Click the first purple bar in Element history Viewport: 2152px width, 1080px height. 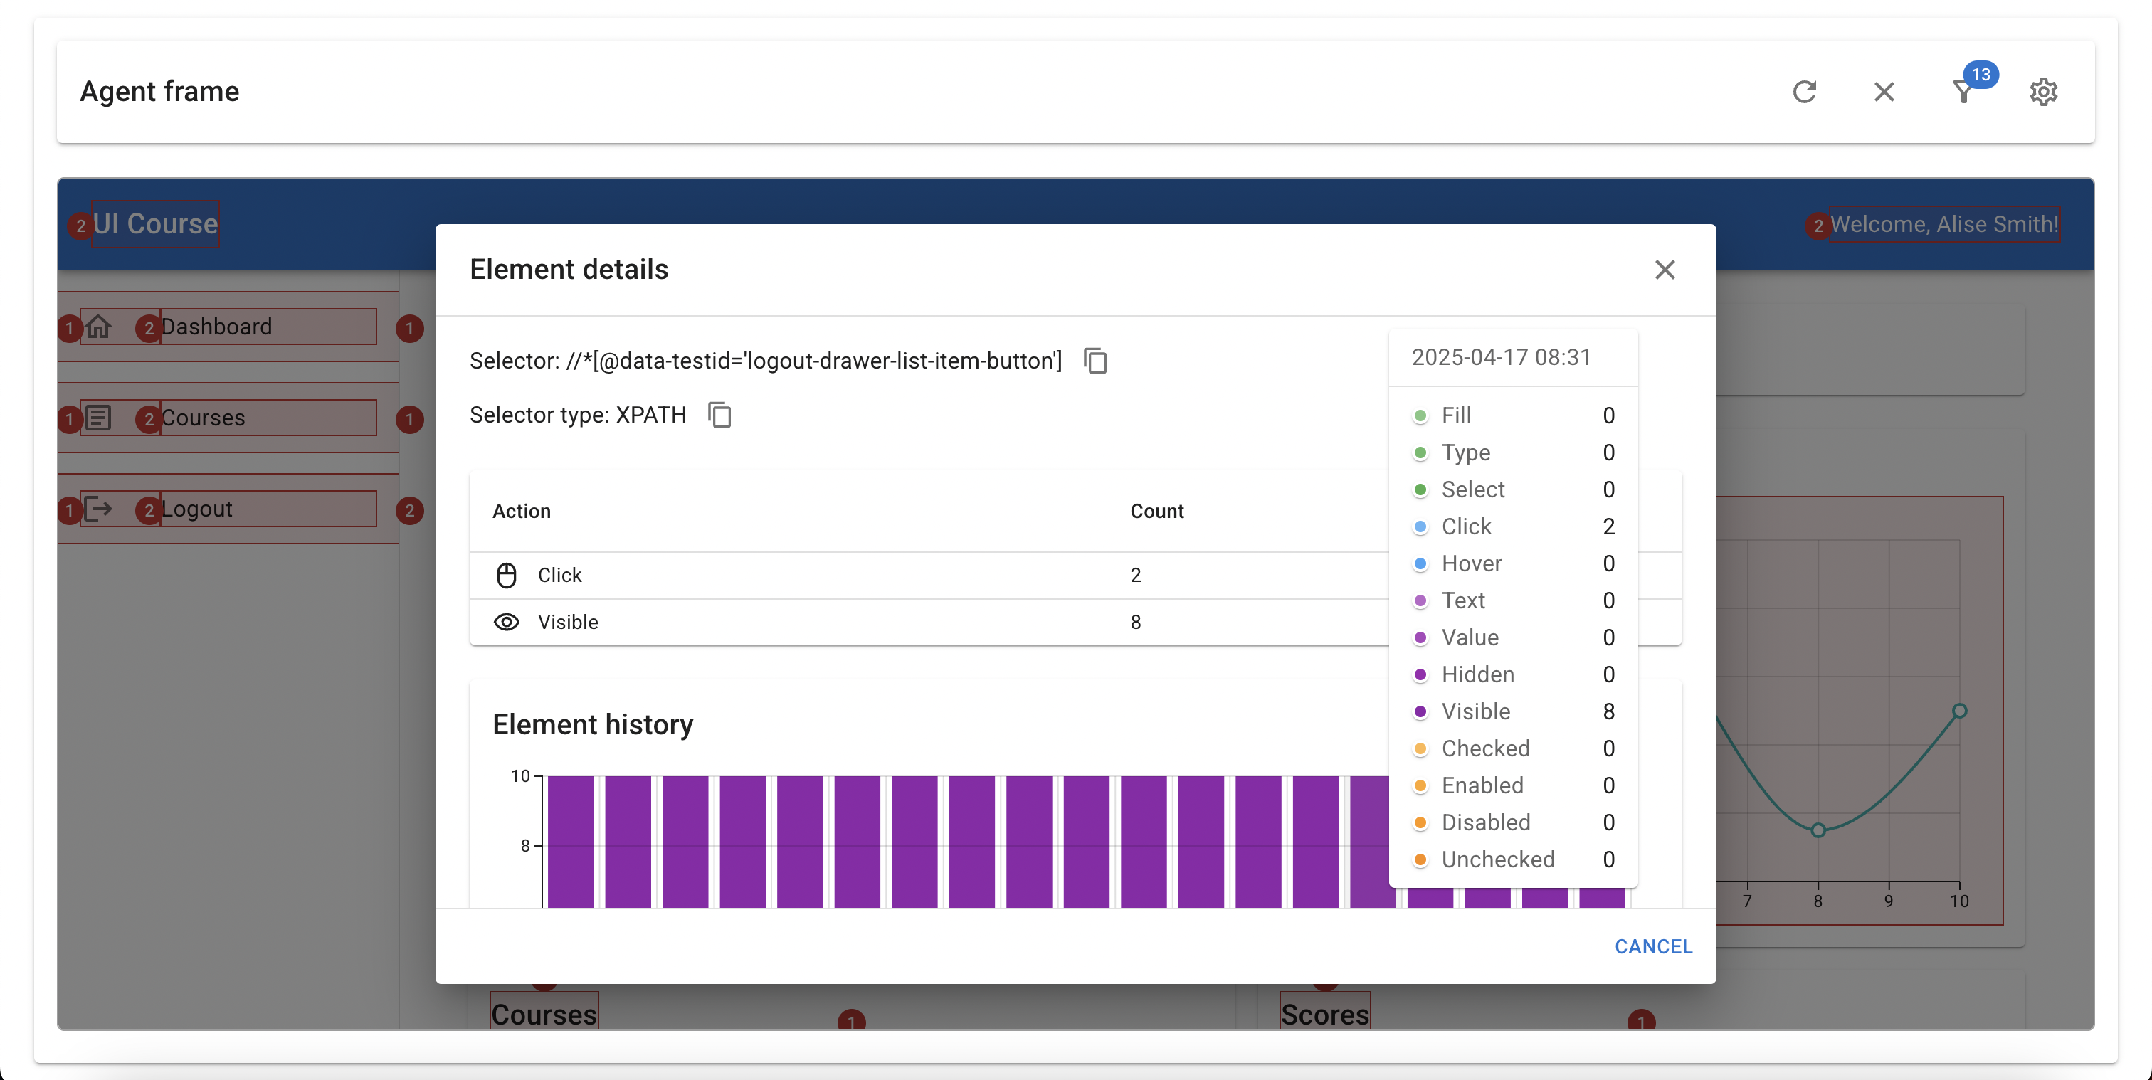[571, 840]
